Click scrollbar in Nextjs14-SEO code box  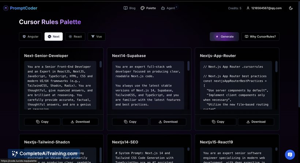pos(188,149)
